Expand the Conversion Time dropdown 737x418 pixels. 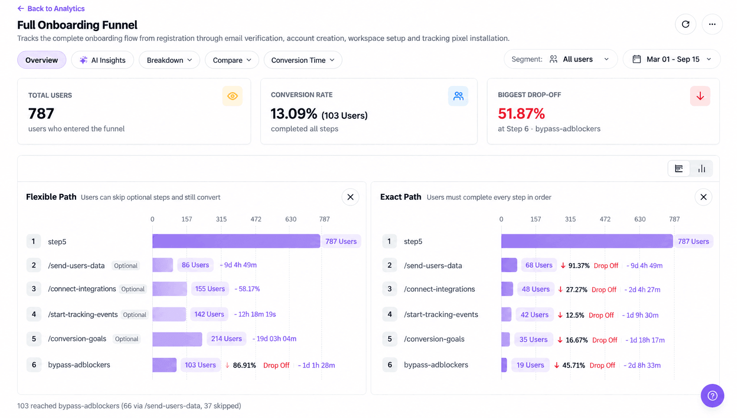pos(303,60)
